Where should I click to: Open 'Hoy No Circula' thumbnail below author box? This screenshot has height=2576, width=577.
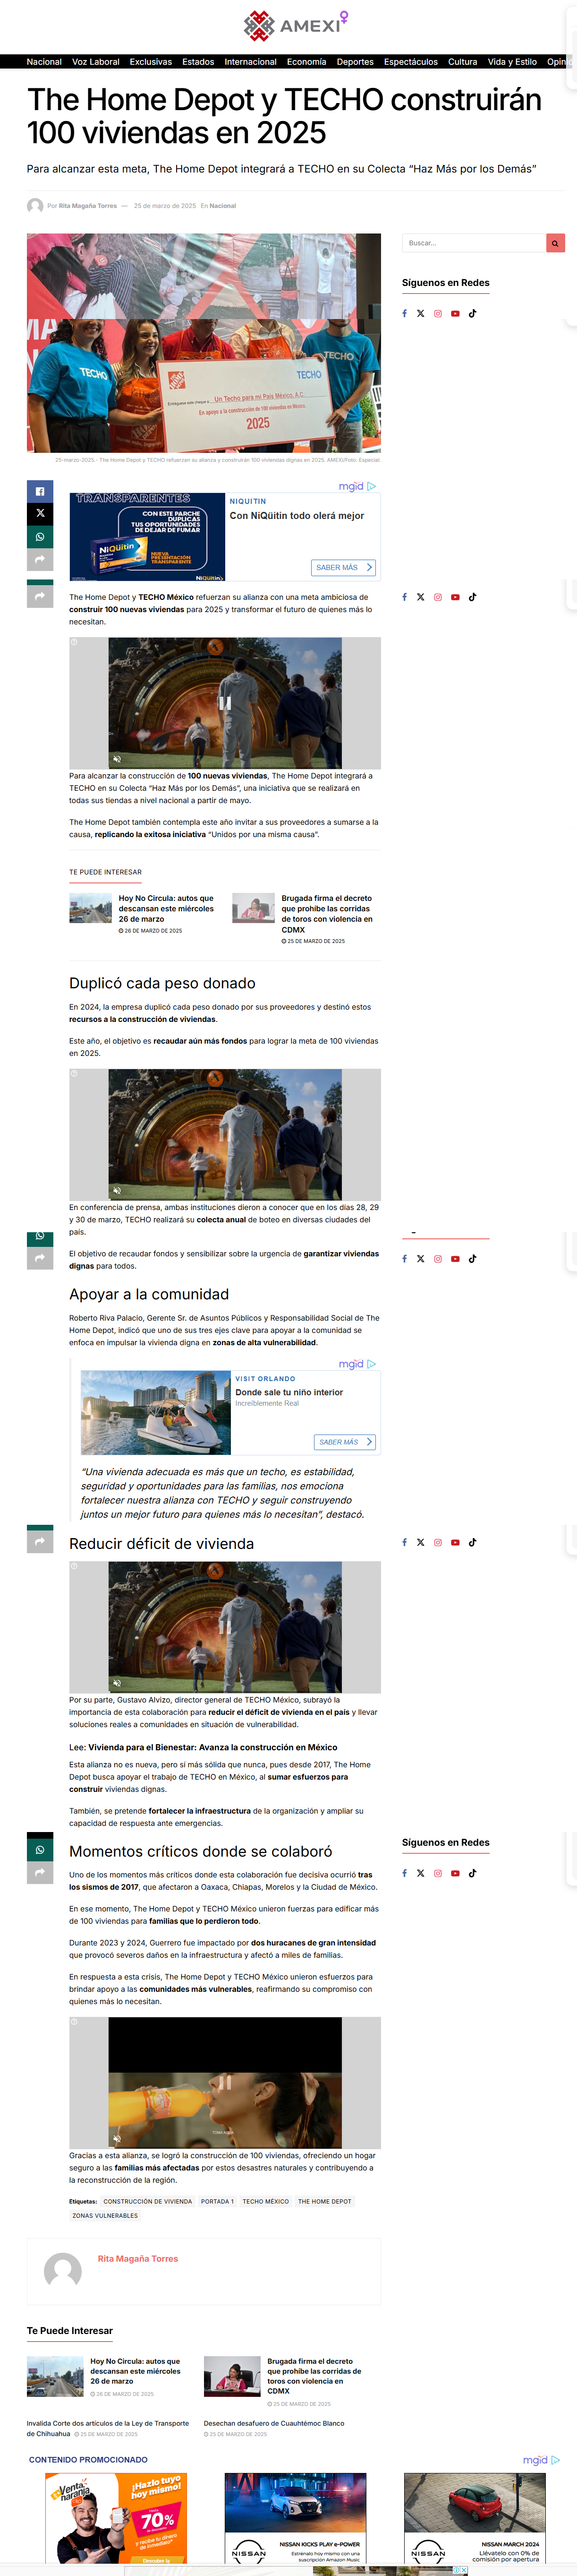point(55,2376)
